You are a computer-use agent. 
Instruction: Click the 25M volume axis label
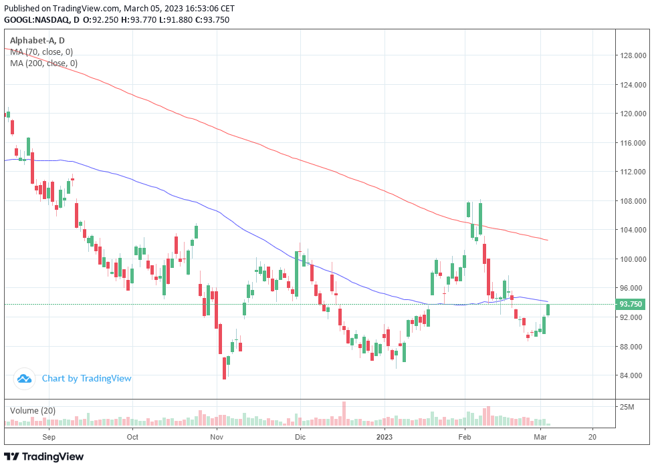pyautogui.click(x=627, y=407)
